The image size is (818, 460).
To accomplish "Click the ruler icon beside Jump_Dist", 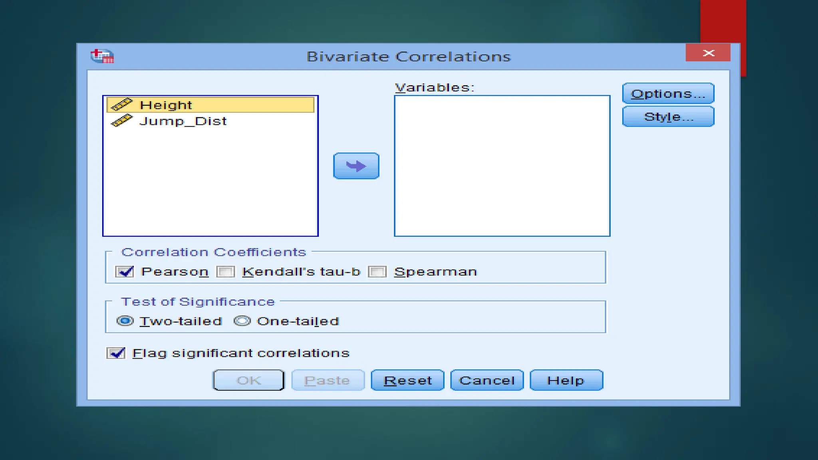I will click(x=121, y=121).
